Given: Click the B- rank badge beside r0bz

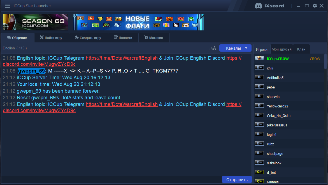Looking at the screenshot, I should pos(259,143).
